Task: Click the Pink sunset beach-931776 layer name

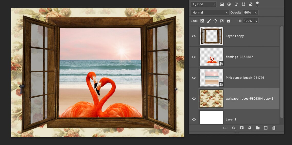Action: pos(245,77)
